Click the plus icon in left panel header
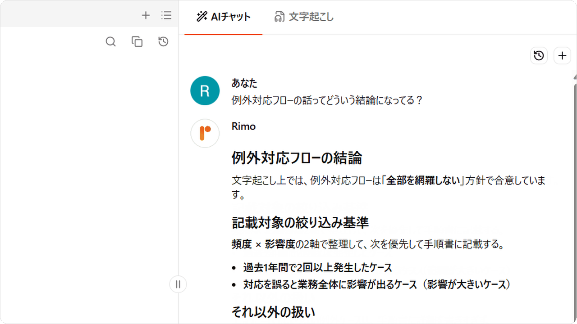 [x=146, y=16]
